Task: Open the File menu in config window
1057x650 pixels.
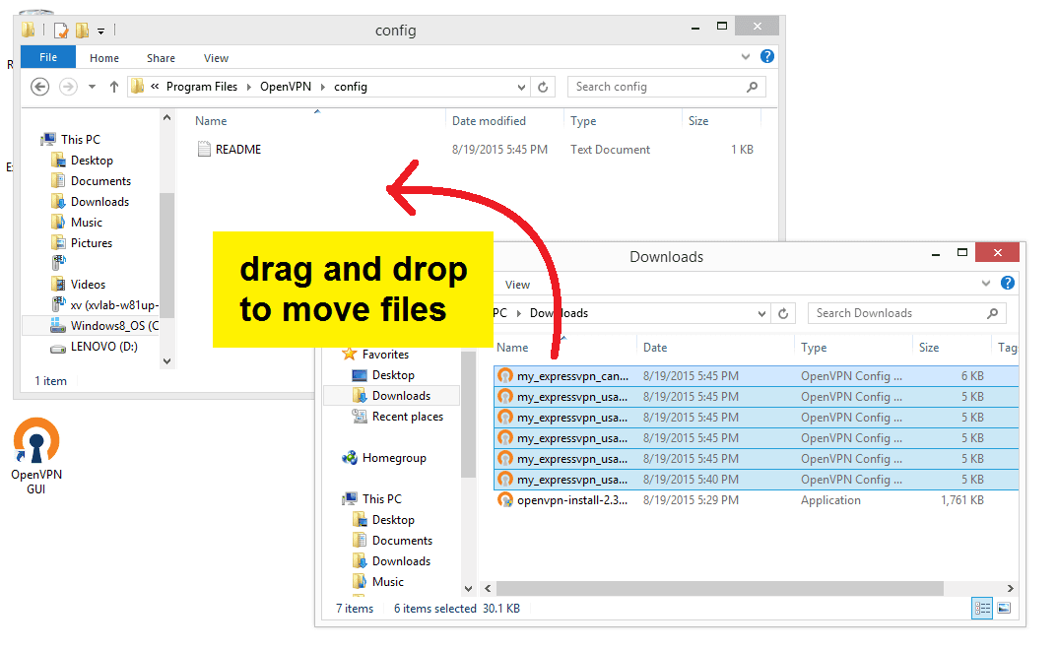Action: coord(48,57)
